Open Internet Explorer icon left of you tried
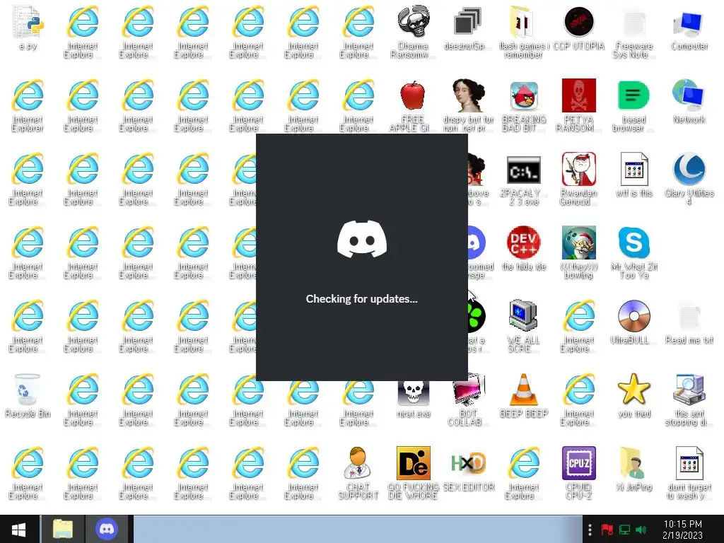 click(x=578, y=390)
